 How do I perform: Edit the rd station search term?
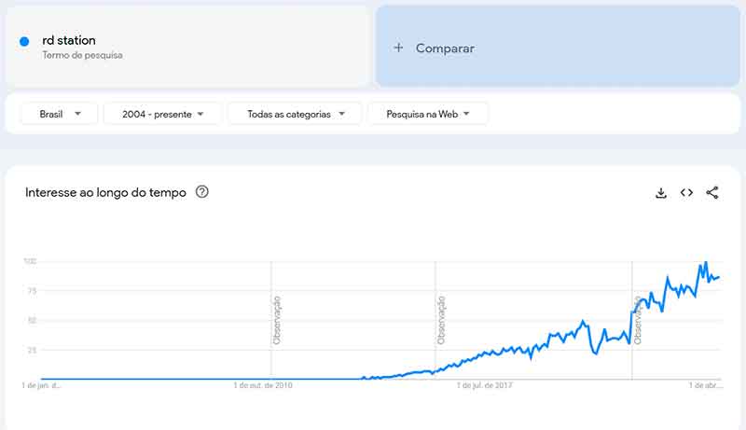(x=69, y=40)
